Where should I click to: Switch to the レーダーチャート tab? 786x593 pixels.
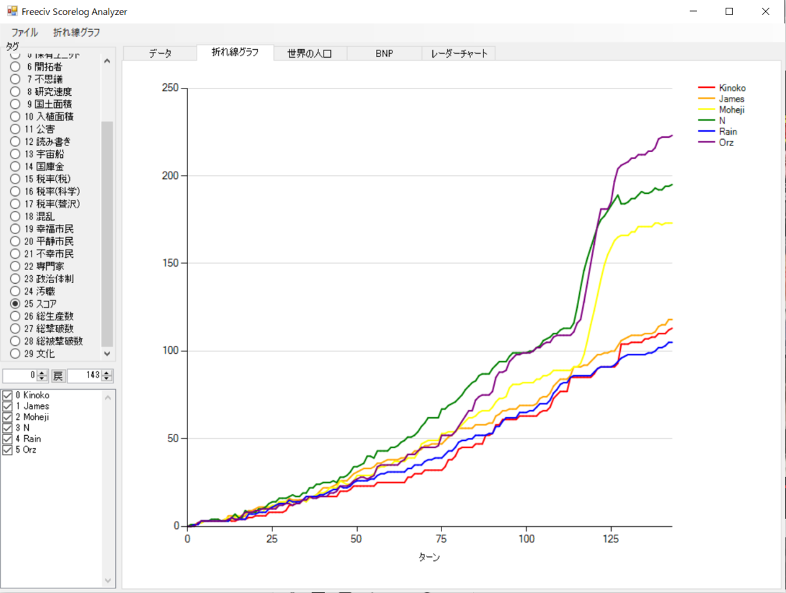(x=459, y=54)
